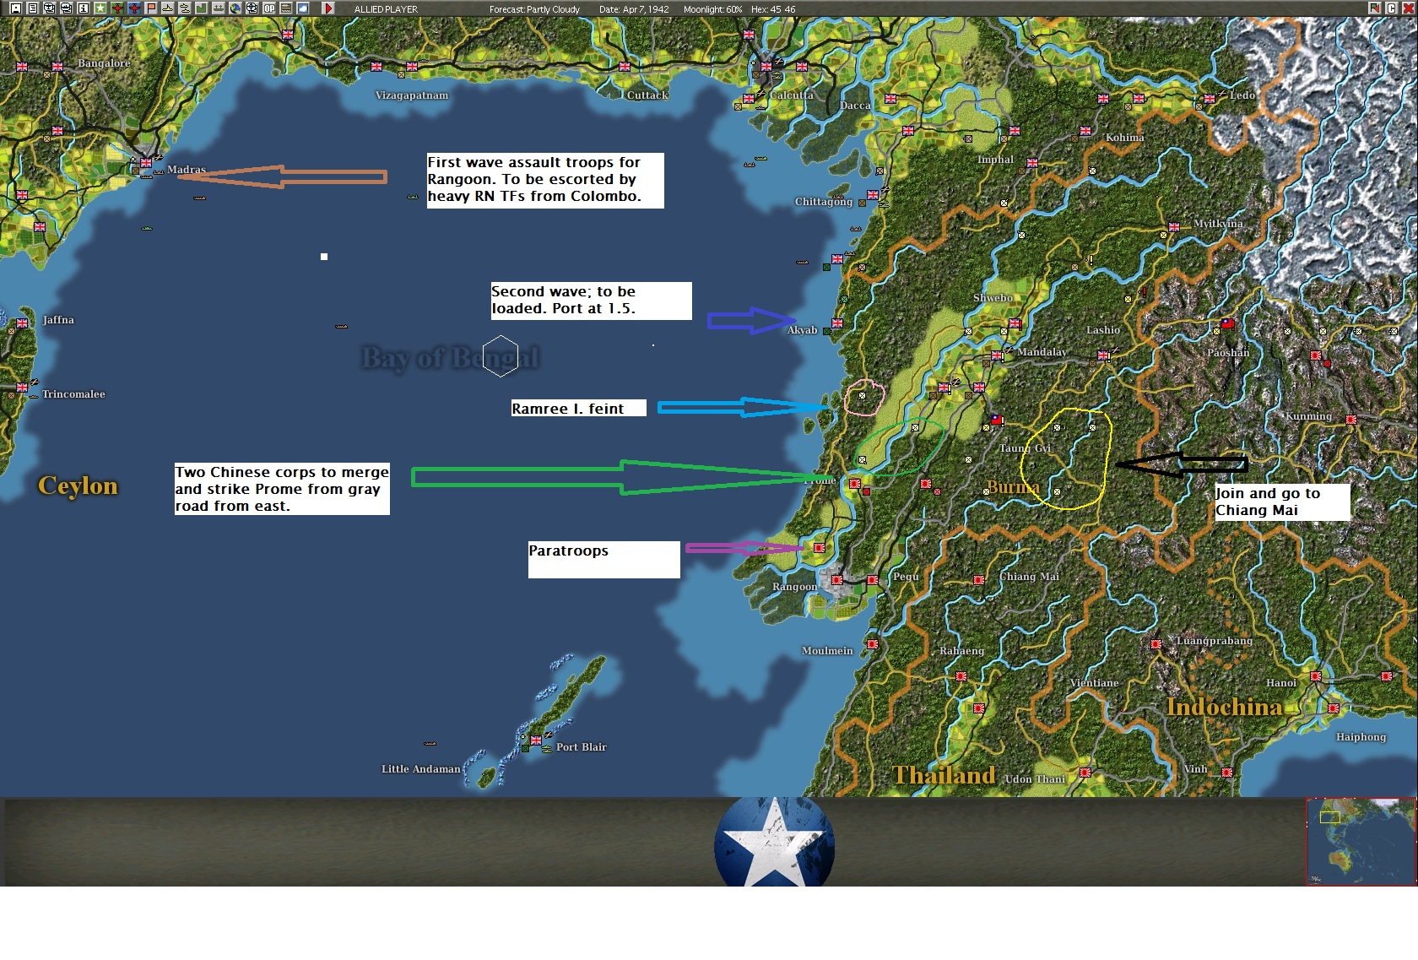Click the world minimap thumbnail
Viewport: 1418px width, 960px height.
pyautogui.click(x=1361, y=841)
